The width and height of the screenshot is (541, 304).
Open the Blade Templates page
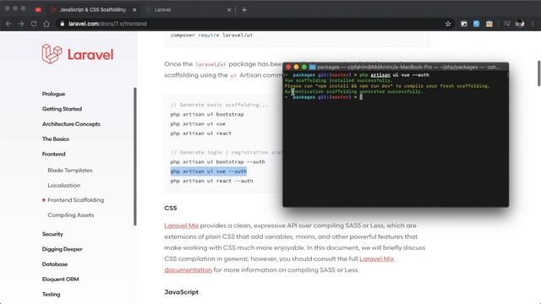pos(70,171)
